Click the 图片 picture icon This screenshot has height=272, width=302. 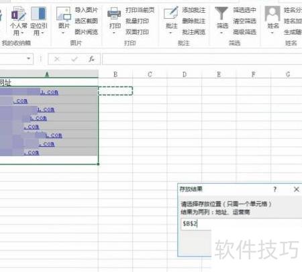pyautogui.click(x=64, y=13)
